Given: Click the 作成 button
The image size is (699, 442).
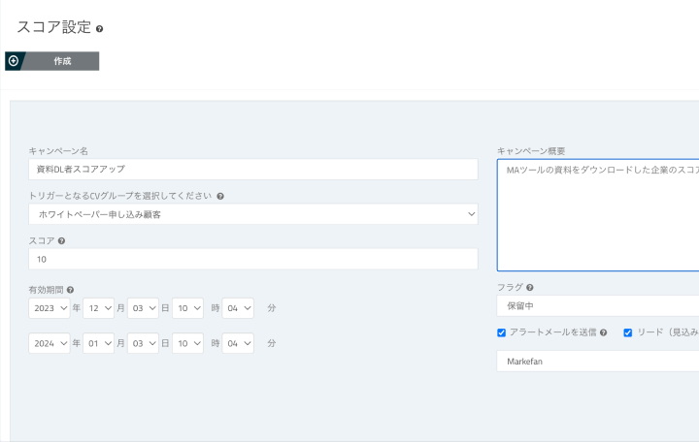Looking at the screenshot, I should (52, 61).
